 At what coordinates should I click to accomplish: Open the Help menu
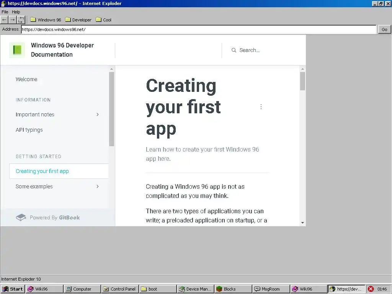[16, 12]
